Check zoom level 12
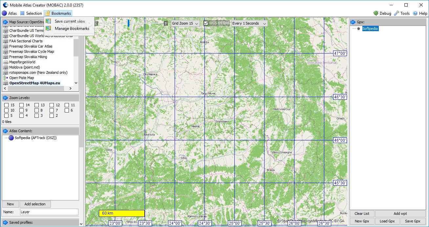Image resolution: width=429 pixels, height=227 pixels. [52, 105]
